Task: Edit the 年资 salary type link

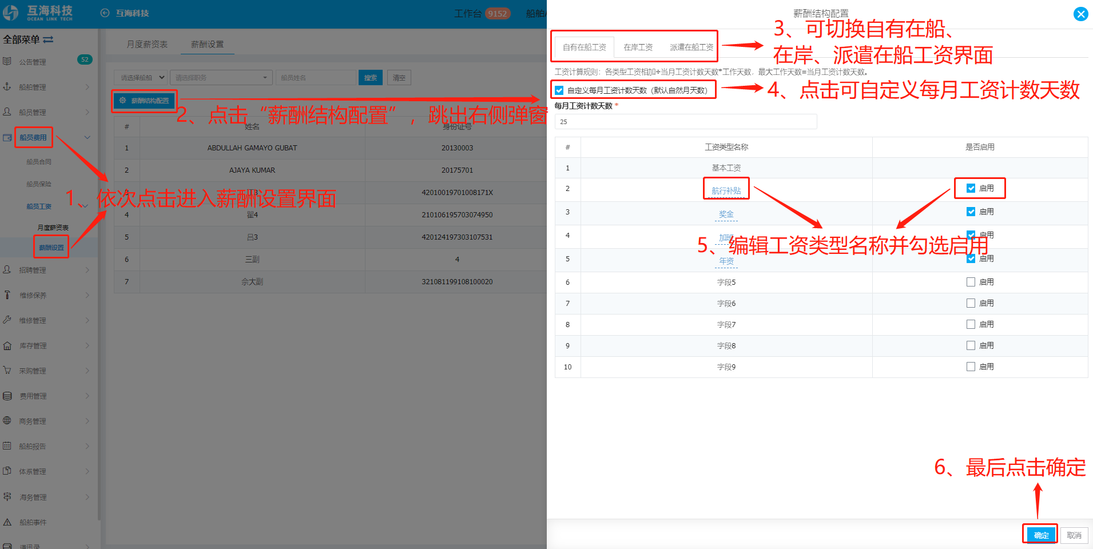Action: pos(726,261)
